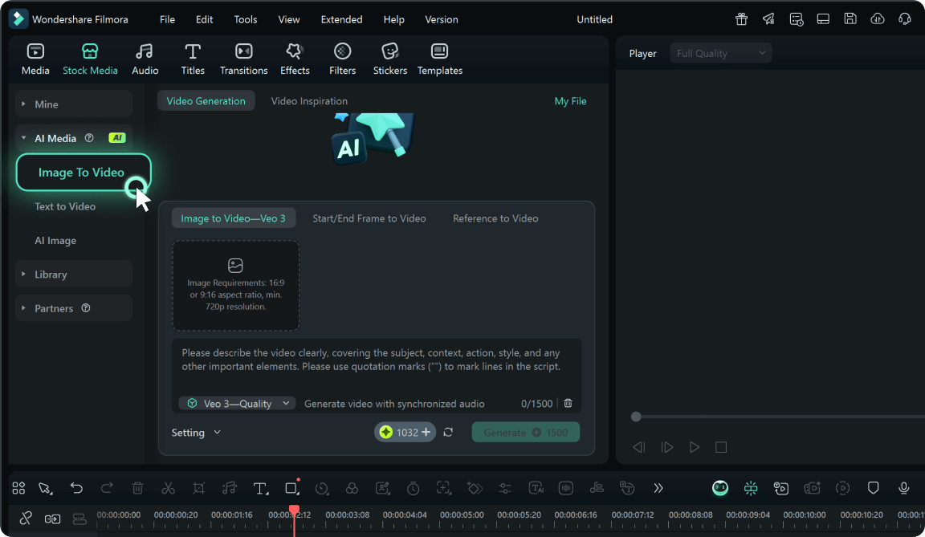Viewport: 925px width, 537px height.
Task: Open My File link
Action: click(570, 101)
